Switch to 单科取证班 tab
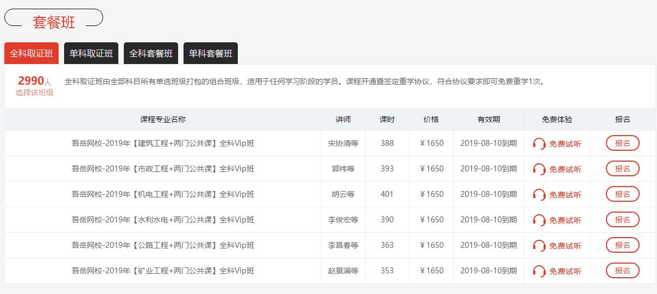This screenshot has height=294, width=657. point(91,54)
